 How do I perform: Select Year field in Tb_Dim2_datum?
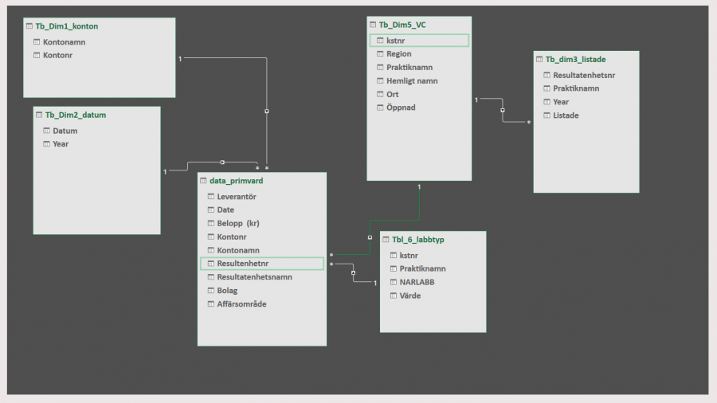coord(61,144)
